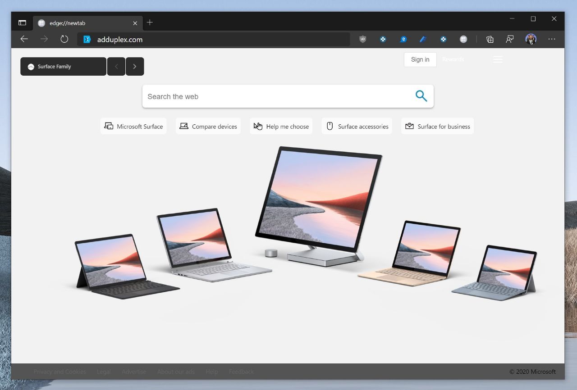Screen dimensions: 577x390
Task: Click the feedback person icon in toolbar
Action: 510,39
